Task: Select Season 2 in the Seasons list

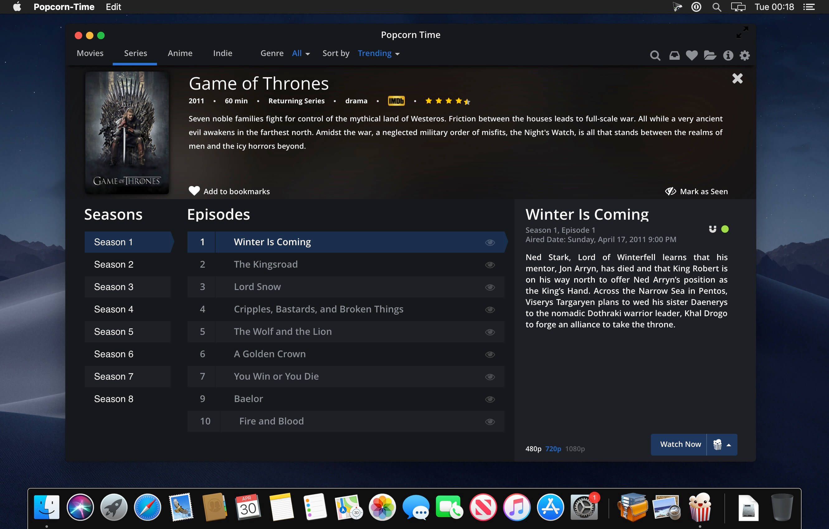Action: pos(127,264)
